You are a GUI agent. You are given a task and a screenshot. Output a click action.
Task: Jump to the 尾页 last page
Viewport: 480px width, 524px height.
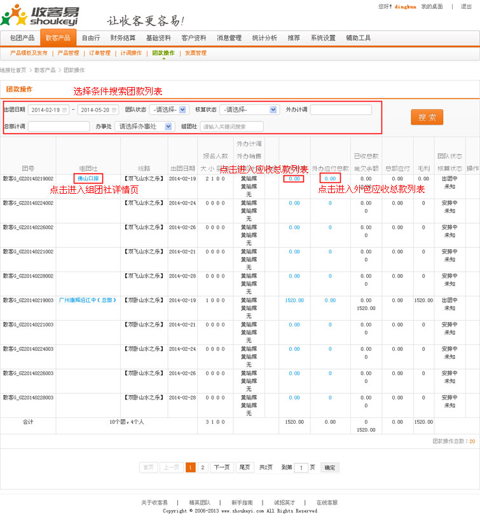[x=245, y=467]
